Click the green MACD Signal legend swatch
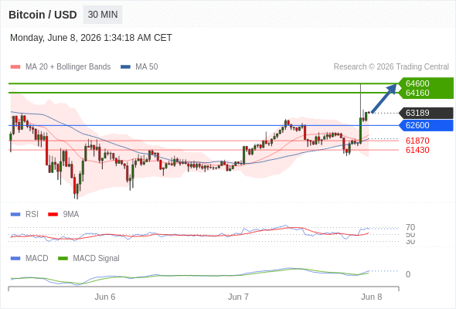 [x=63, y=259]
